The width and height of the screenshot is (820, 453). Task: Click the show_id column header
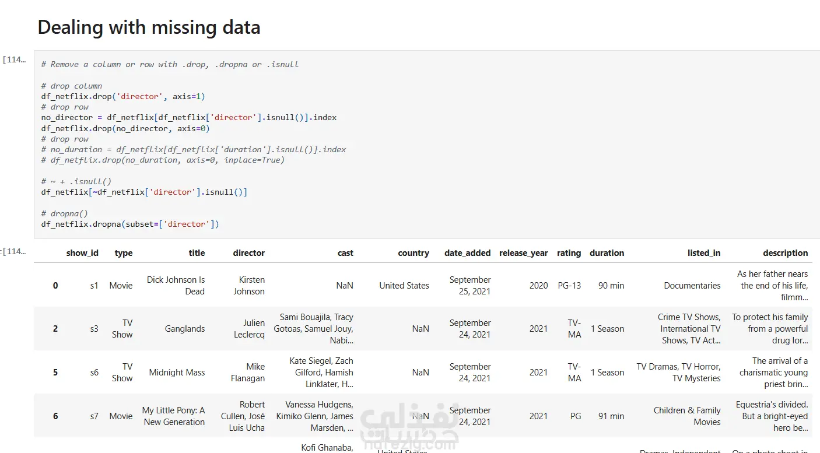(x=82, y=253)
